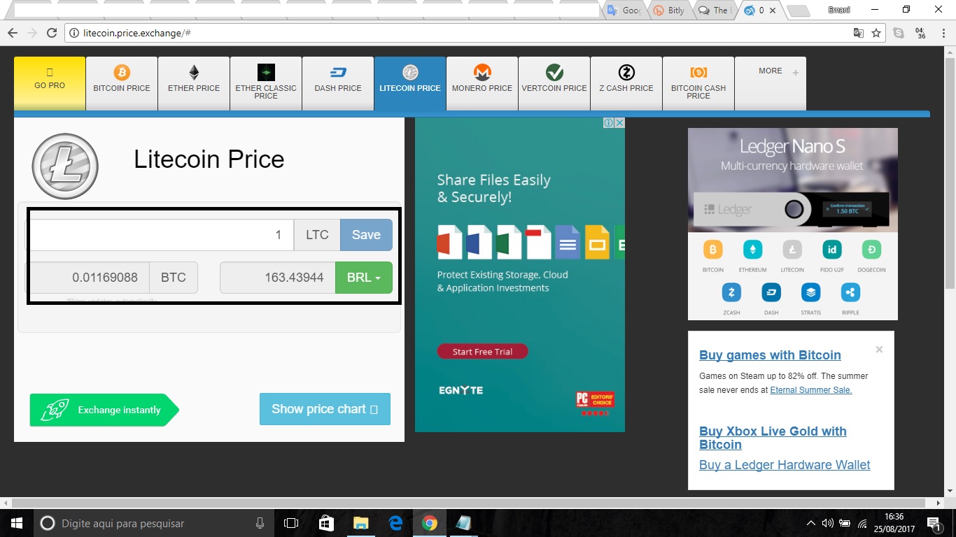The height and width of the screenshot is (537, 956).
Task: Open Buy a Ledger Hardware Wallet link
Action: point(785,465)
